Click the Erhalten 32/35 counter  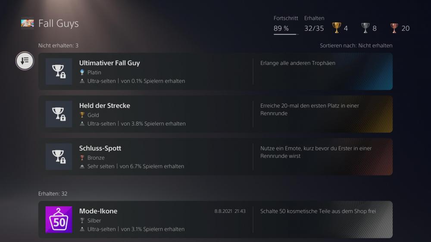coord(314,28)
